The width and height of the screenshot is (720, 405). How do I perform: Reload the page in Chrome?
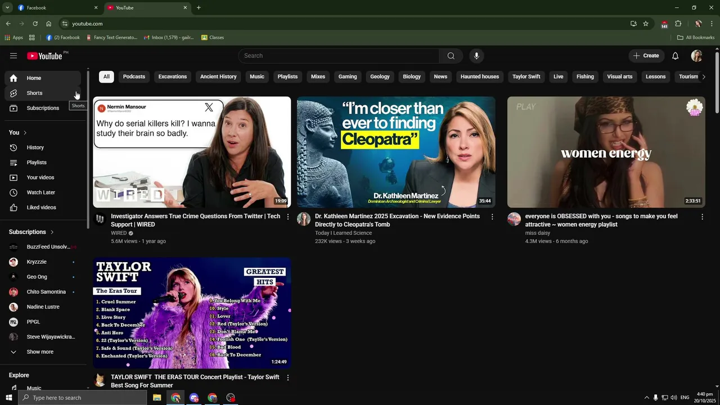coord(35,24)
